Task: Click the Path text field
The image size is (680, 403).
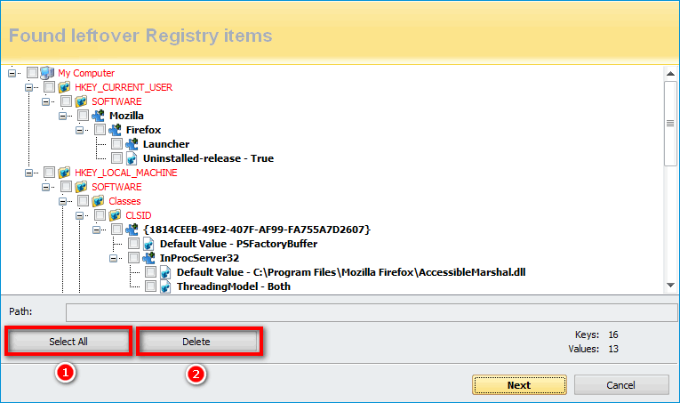Action: 371,311
